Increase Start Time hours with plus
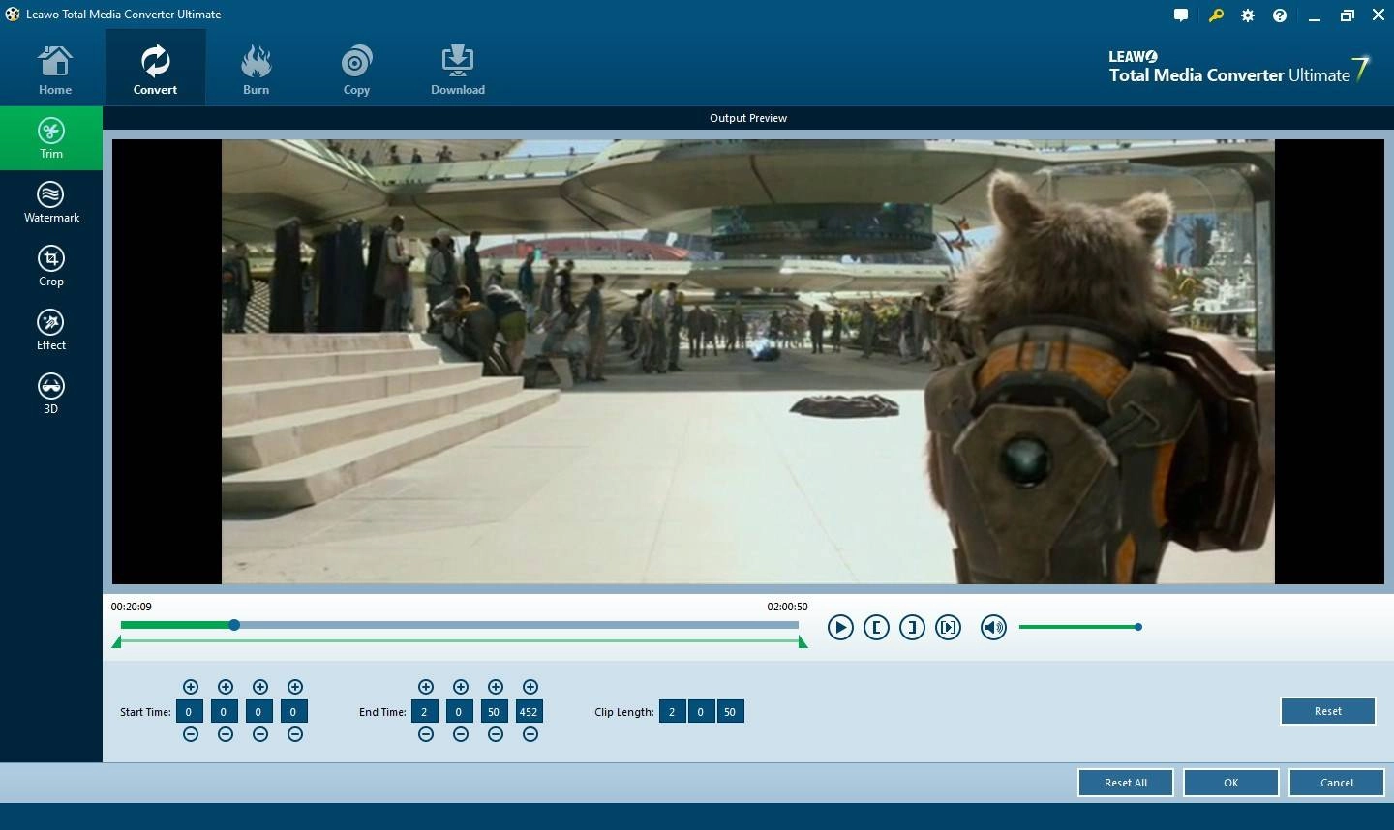 pos(191,687)
